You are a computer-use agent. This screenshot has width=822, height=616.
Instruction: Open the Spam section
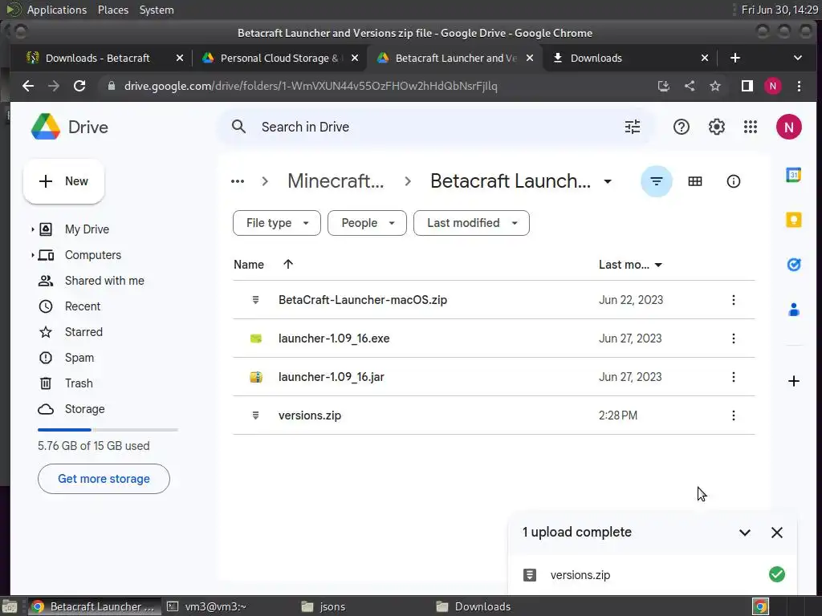point(79,358)
